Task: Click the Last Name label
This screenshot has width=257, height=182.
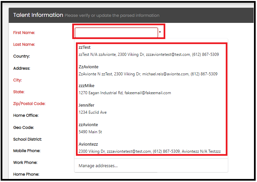Action: (24, 44)
